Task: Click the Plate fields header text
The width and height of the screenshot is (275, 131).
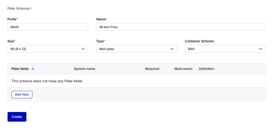Action: pyautogui.click(x=20, y=69)
